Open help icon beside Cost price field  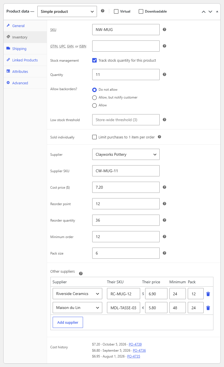tap(164, 187)
